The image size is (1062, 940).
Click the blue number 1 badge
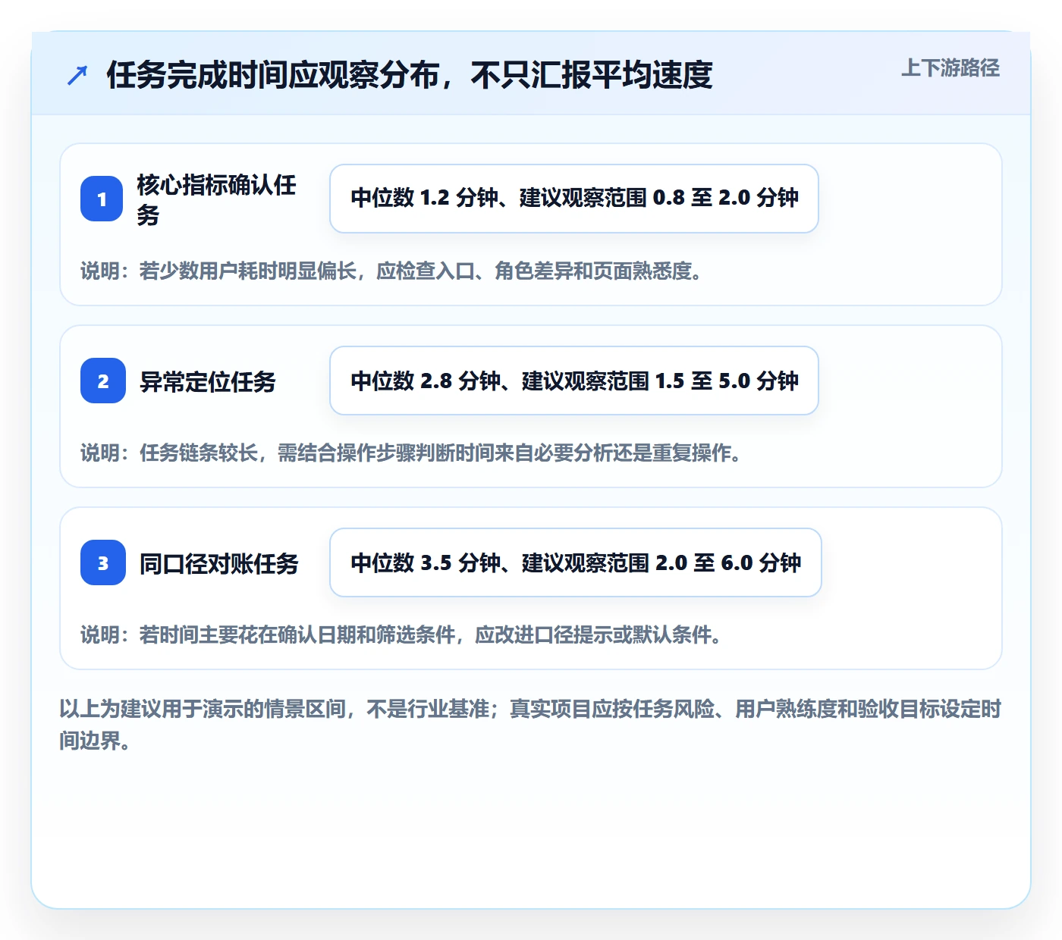click(102, 199)
